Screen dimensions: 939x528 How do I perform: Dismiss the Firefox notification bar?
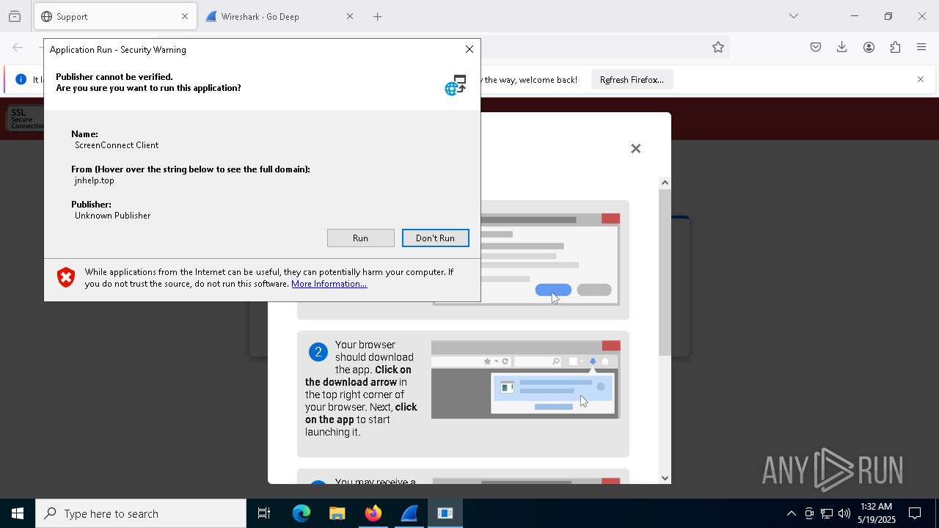(x=921, y=79)
